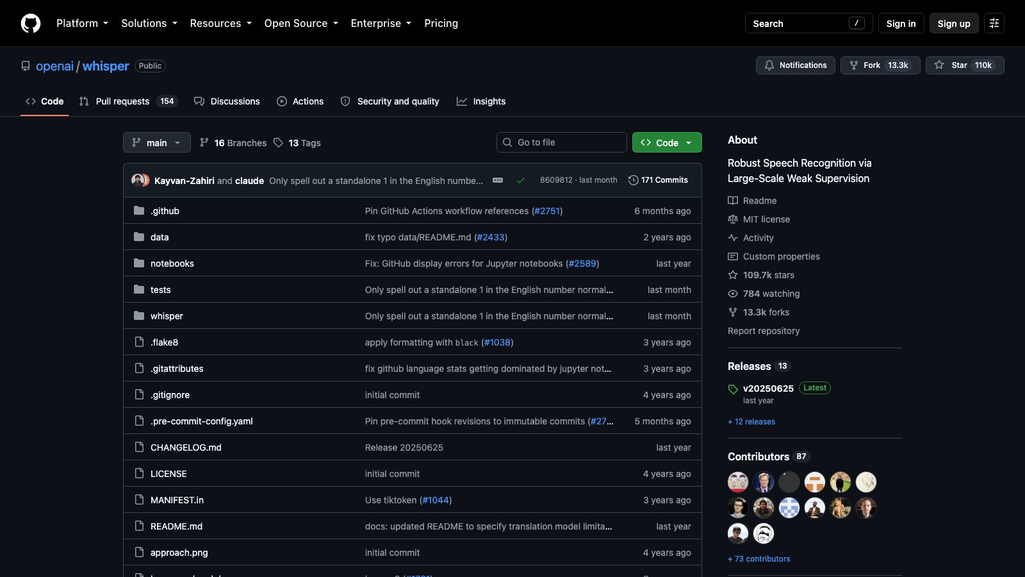Expand the Resources menu
Viewport: 1025px width, 577px height.
click(x=221, y=23)
